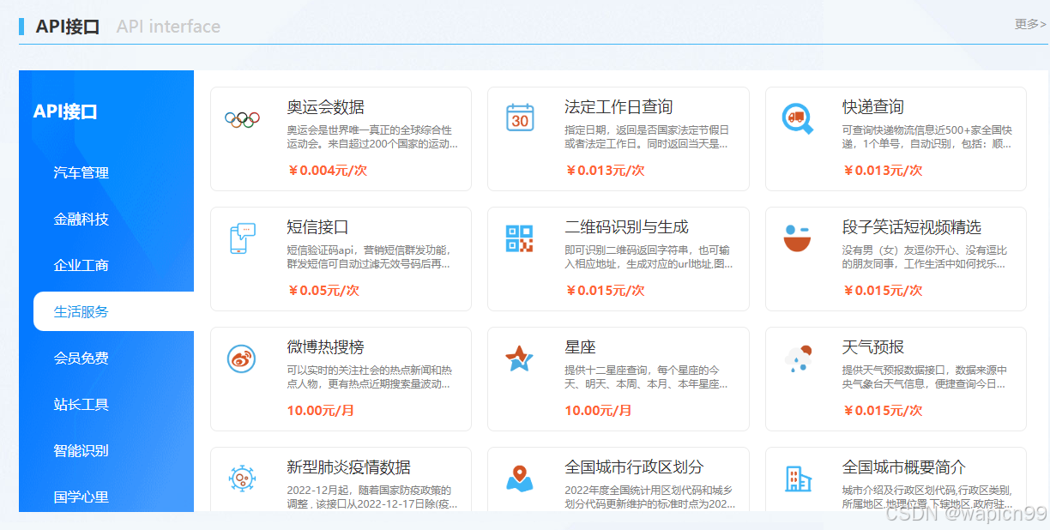The image size is (1050, 530).
Task: Open 短信接口 API title
Action: [x=317, y=227]
